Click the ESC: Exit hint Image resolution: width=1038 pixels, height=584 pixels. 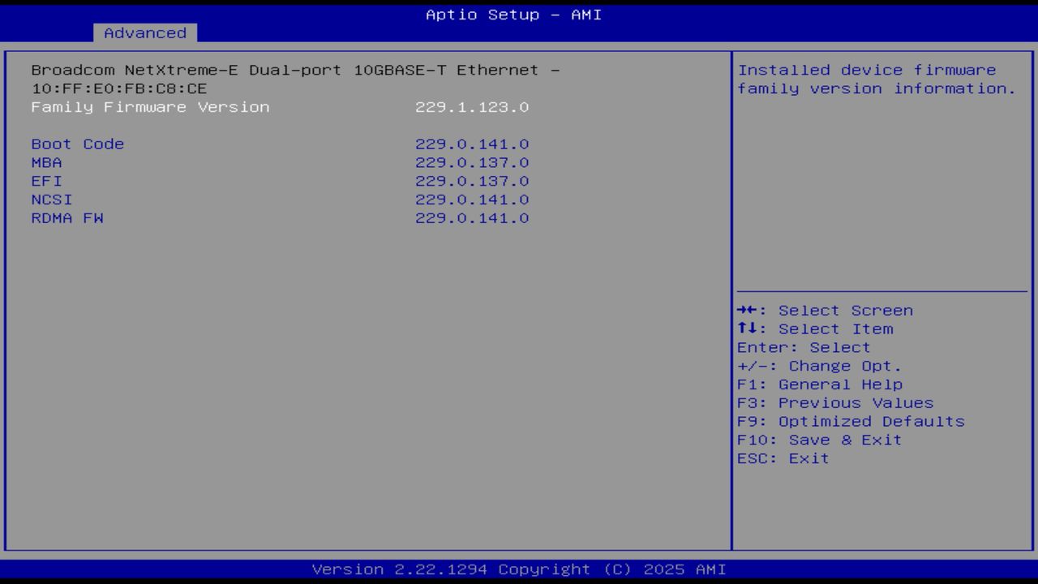click(x=782, y=457)
